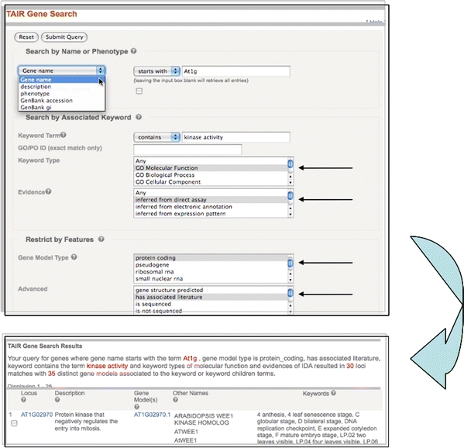Open help icon beside Restrict by Features
The height and width of the screenshot is (448, 464).
point(101,239)
